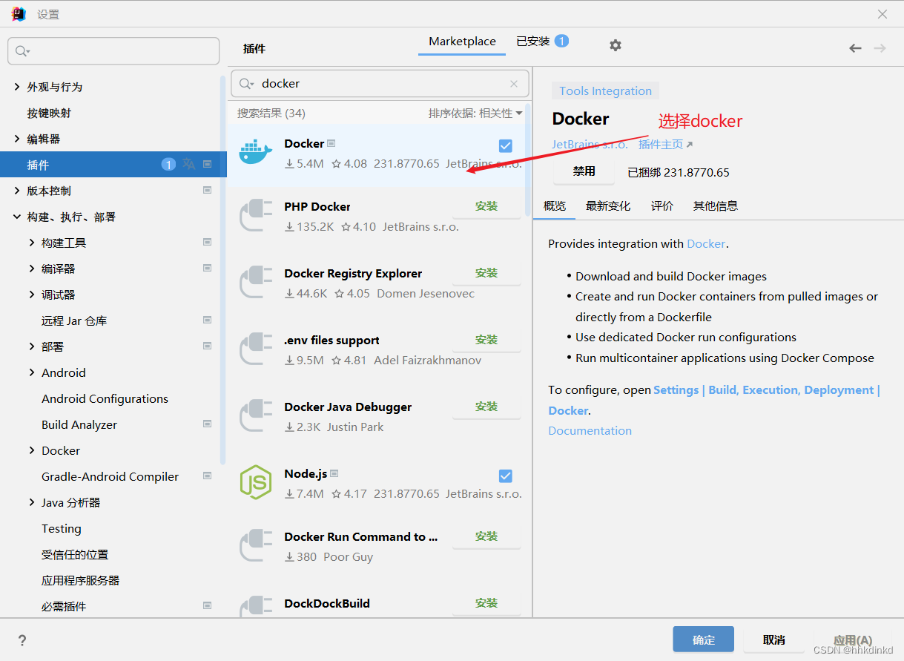The width and height of the screenshot is (904, 661).
Task: Click the translate icon on 插件 row
Action: (x=189, y=164)
